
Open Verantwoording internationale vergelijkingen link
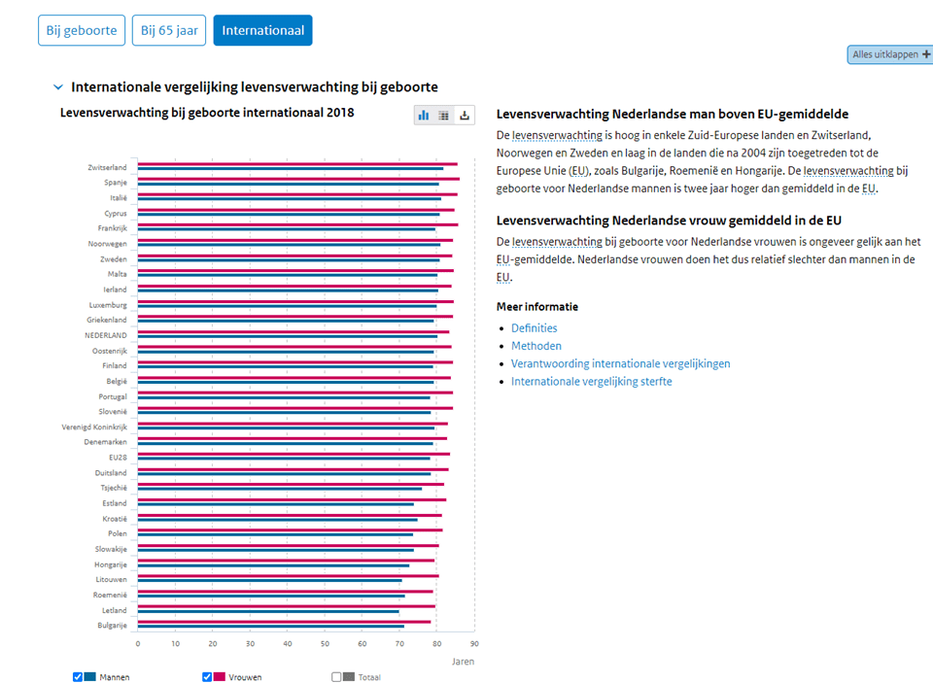point(620,363)
